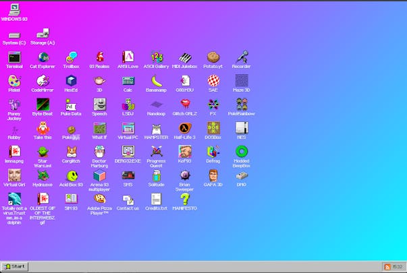
Task: Open the Piskel paint palette icon
Action: [x=14, y=81]
